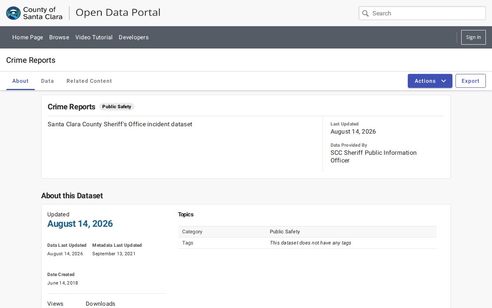Image resolution: width=492 pixels, height=308 pixels.
Task: Click the Downloads label
Action: pos(100,304)
